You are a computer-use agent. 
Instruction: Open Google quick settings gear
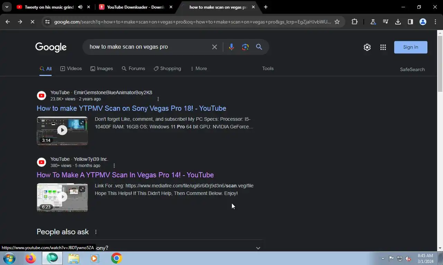pyautogui.click(x=367, y=47)
